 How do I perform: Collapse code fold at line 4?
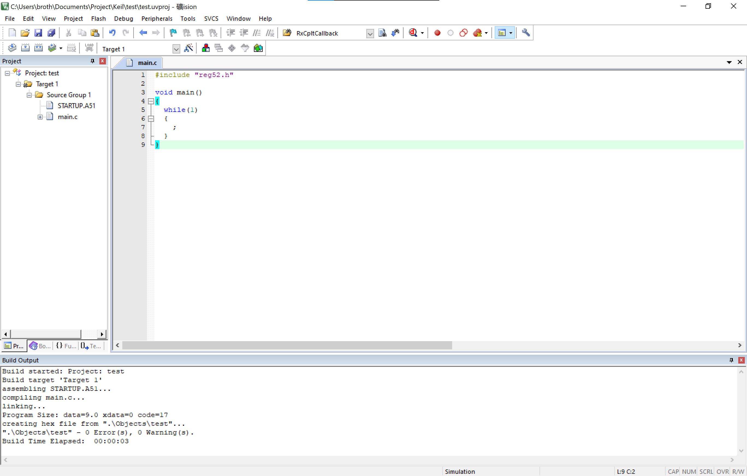(151, 101)
